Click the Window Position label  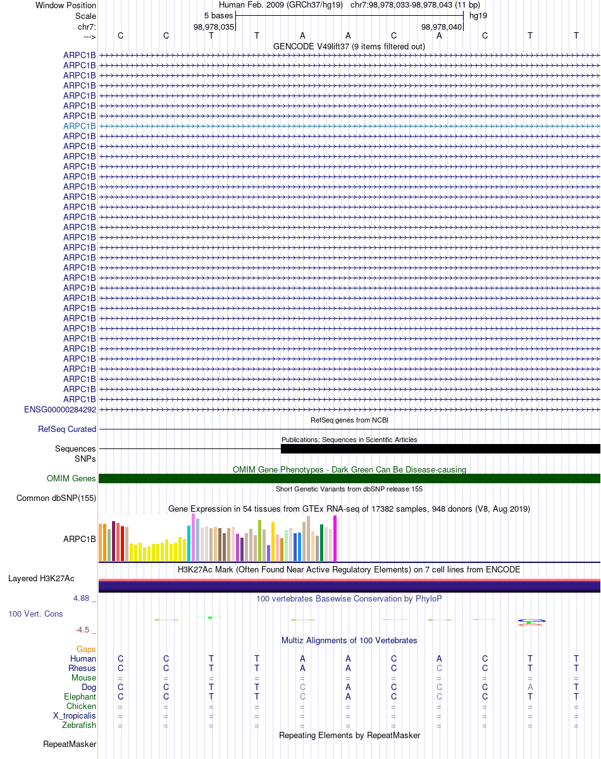coord(66,5)
